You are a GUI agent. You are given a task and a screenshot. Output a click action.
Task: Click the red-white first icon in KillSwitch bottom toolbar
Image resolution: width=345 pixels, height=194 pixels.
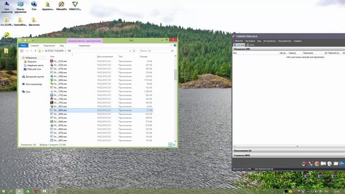coord(304,163)
